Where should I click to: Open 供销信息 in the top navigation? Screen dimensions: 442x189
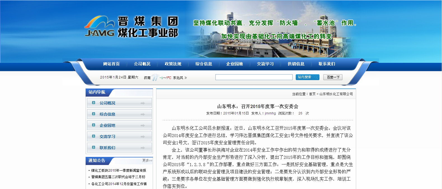(x=296, y=64)
